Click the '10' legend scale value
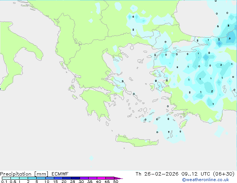Viewport: 237px width, 183px height. 47,182
